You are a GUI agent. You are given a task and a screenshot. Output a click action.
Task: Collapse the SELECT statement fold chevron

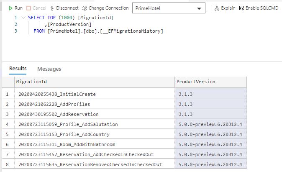(x=23, y=18)
